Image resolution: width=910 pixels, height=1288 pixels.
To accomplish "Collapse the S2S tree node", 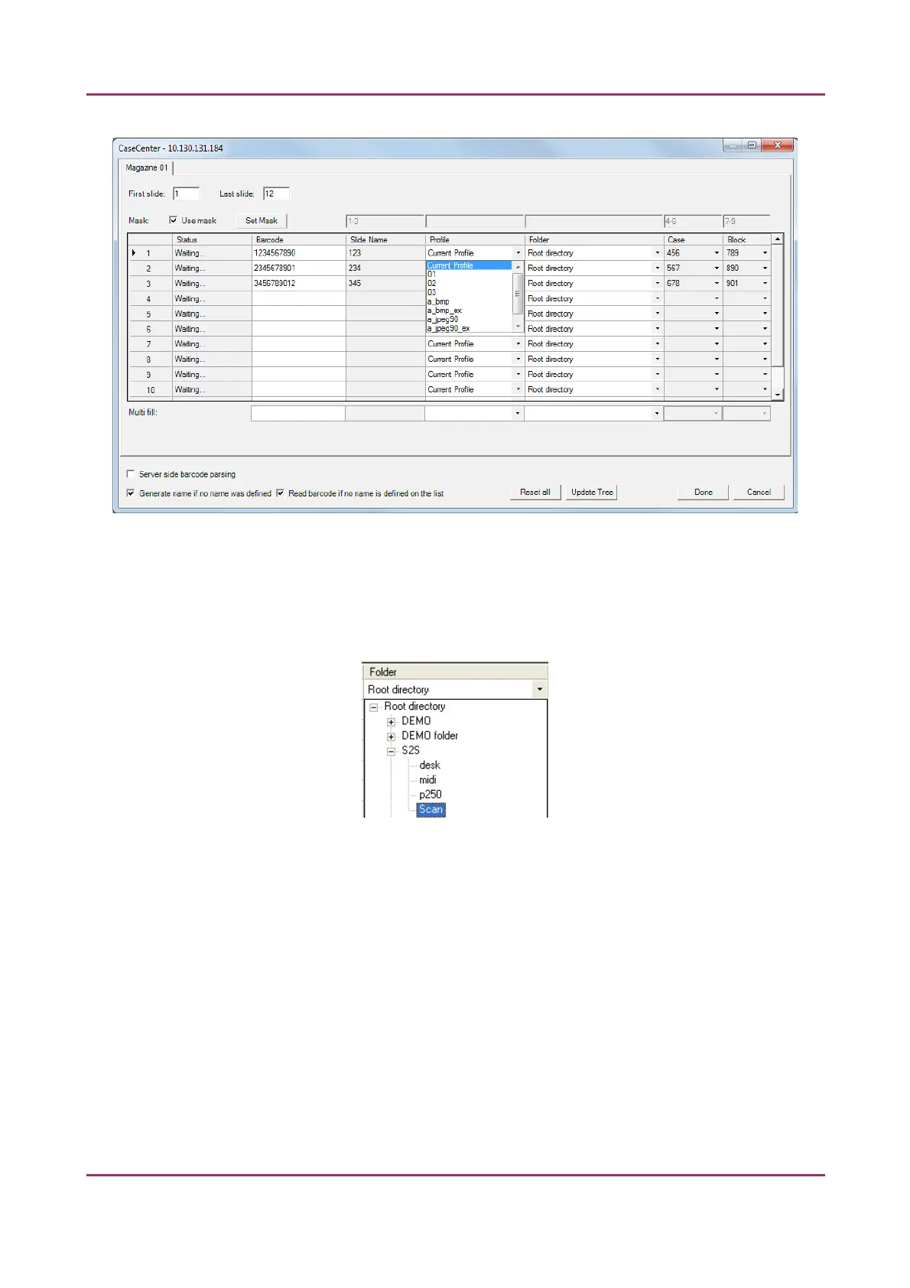I will pos(391,751).
